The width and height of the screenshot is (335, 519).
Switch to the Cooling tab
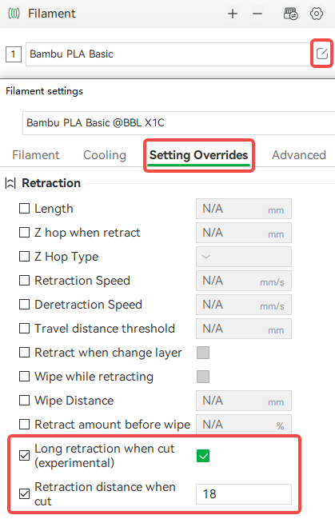(105, 155)
